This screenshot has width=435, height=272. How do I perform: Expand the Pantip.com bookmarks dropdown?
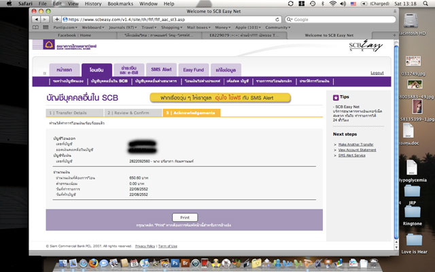click(x=65, y=27)
